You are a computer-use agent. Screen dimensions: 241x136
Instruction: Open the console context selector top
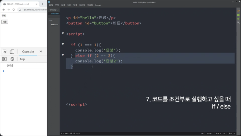click(x=22, y=59)
